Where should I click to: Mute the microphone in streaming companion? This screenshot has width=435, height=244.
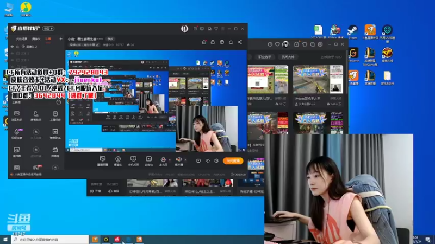click(163, 160)
